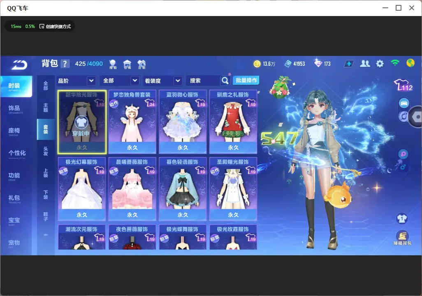Screen dimensions: 422x296
Task: Select the 全部 sub-category tab
Action: (46, 86)
